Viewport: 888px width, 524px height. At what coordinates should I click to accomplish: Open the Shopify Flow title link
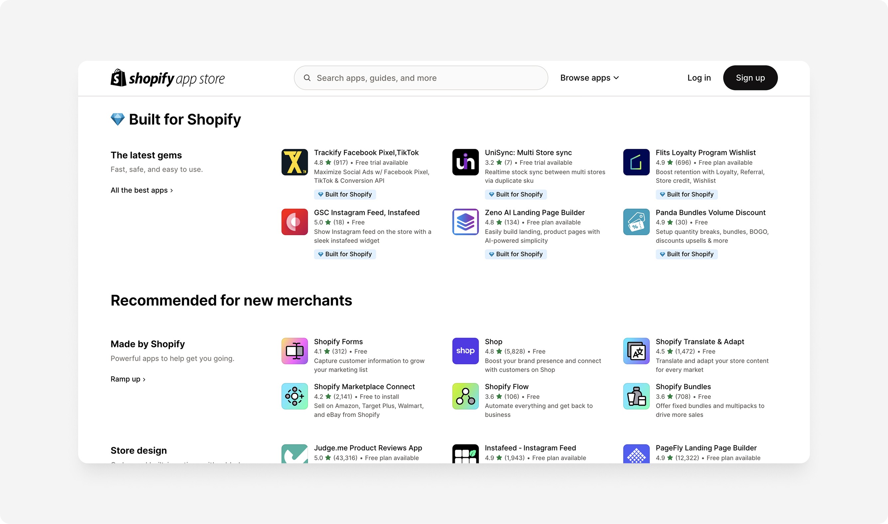[507, 387]
